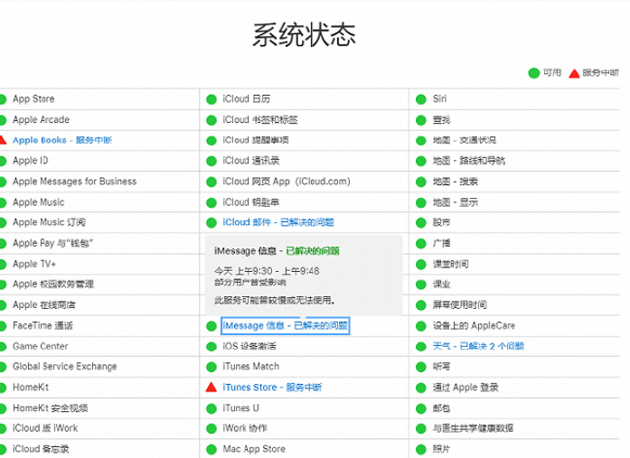630x458 pixels.
Task: Click the green dot beside iTunes U
Action: pos(212,408)
